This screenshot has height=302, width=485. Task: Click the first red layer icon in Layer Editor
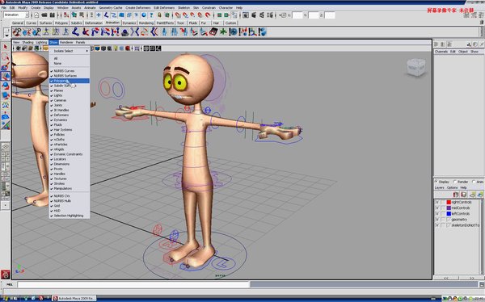456,195
